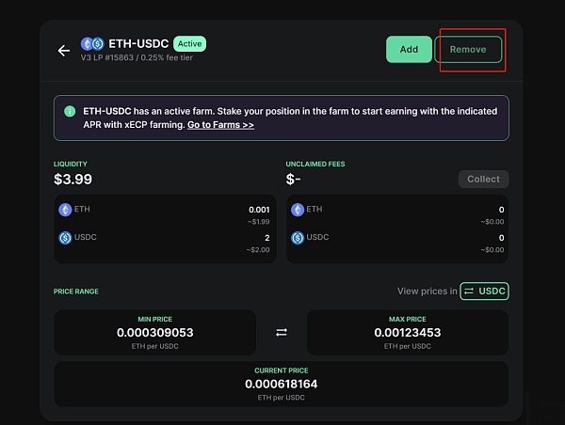Click the USDC icon in Unclaimed Fees box
The height and width of the screenshot is (425, 565).
click(x=298, y=238)
